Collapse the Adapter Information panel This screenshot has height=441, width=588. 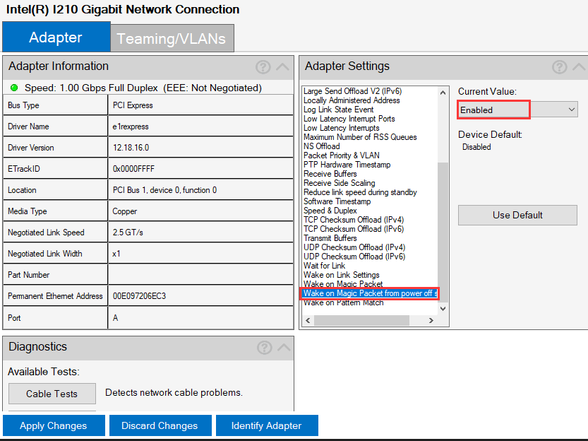tap(283, 67)
